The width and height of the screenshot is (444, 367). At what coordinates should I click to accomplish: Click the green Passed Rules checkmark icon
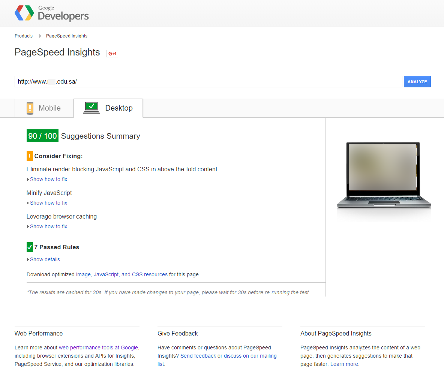pyautogui.click(x=30, y=247)
